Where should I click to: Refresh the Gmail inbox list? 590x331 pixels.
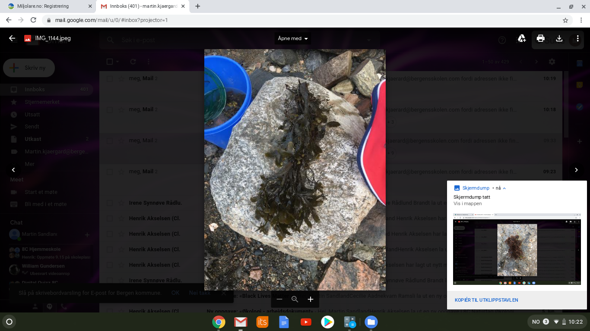click(133, 62)
